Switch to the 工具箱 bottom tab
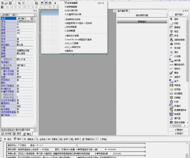Screen dimensions: 190x158 [x=101, y=139]
